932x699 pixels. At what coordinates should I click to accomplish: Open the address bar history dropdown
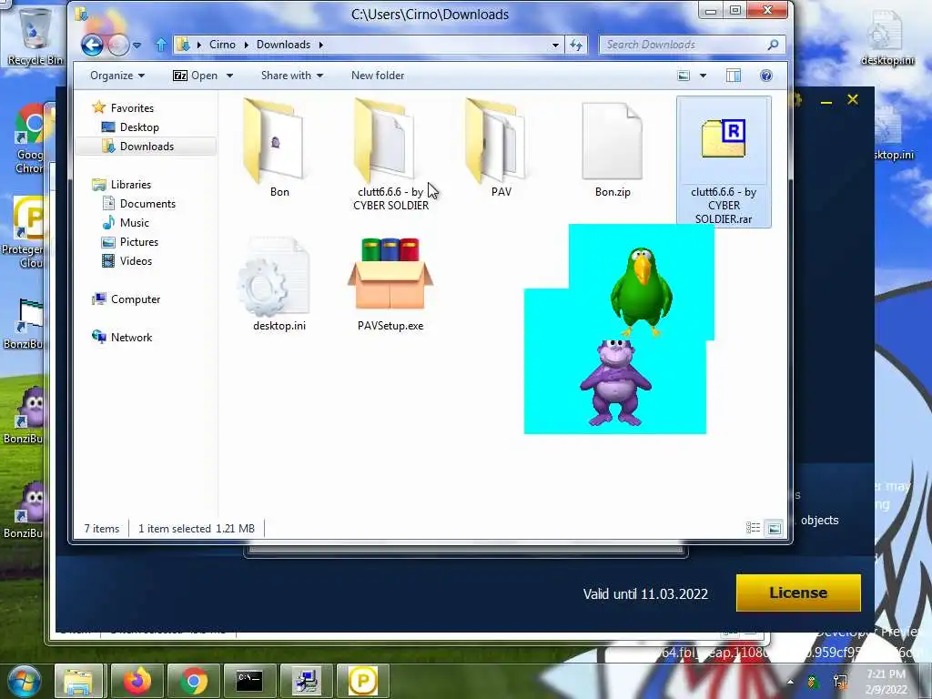(555, 45)
